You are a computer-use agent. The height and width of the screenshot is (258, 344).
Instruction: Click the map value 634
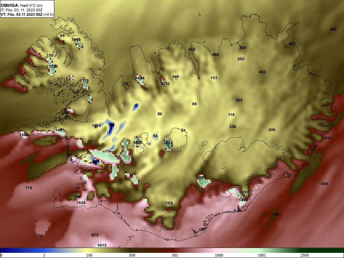pos(327,138)
